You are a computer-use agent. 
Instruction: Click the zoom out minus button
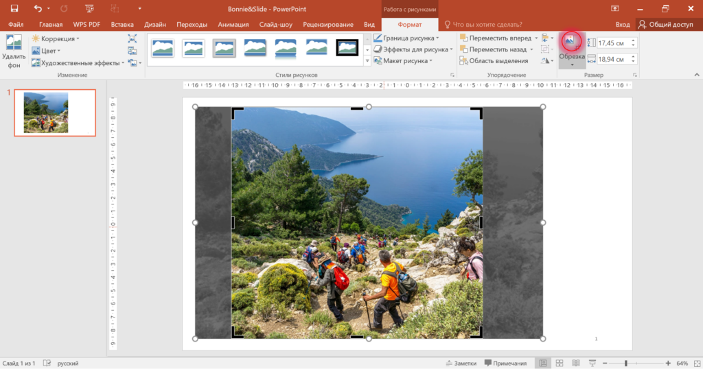click(605, 364)
